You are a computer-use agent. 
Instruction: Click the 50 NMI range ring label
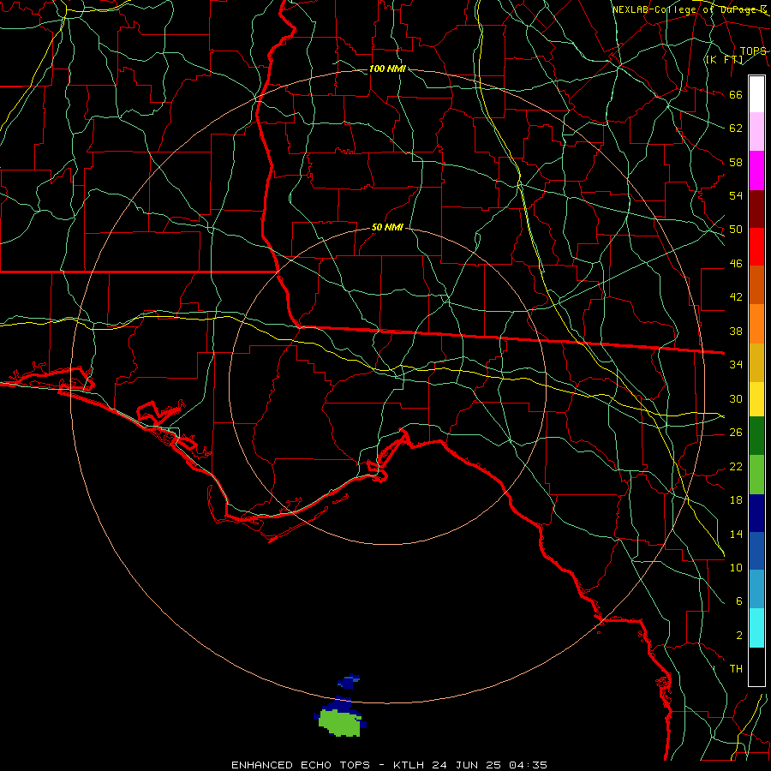(387, 227)
